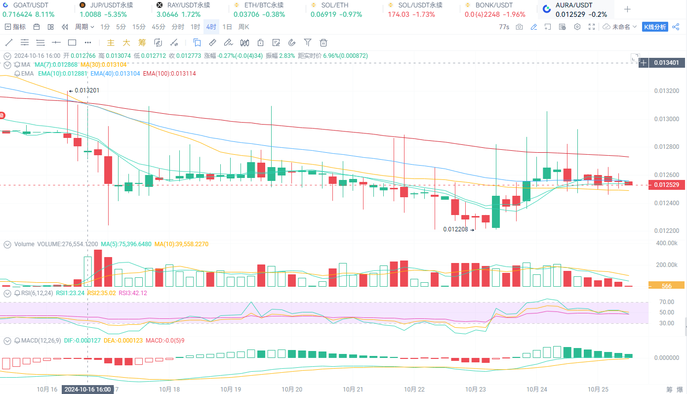Select the parallel channel drawing tool
The image size is (687, 394).
point(25,43)
